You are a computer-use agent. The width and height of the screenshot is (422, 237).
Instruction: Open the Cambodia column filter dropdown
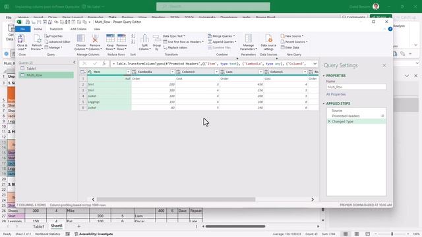coord(172,72)
